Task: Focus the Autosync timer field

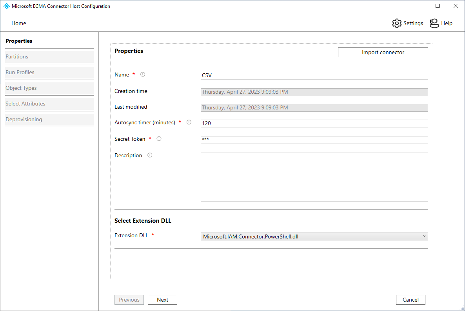Action: point(314,123)
